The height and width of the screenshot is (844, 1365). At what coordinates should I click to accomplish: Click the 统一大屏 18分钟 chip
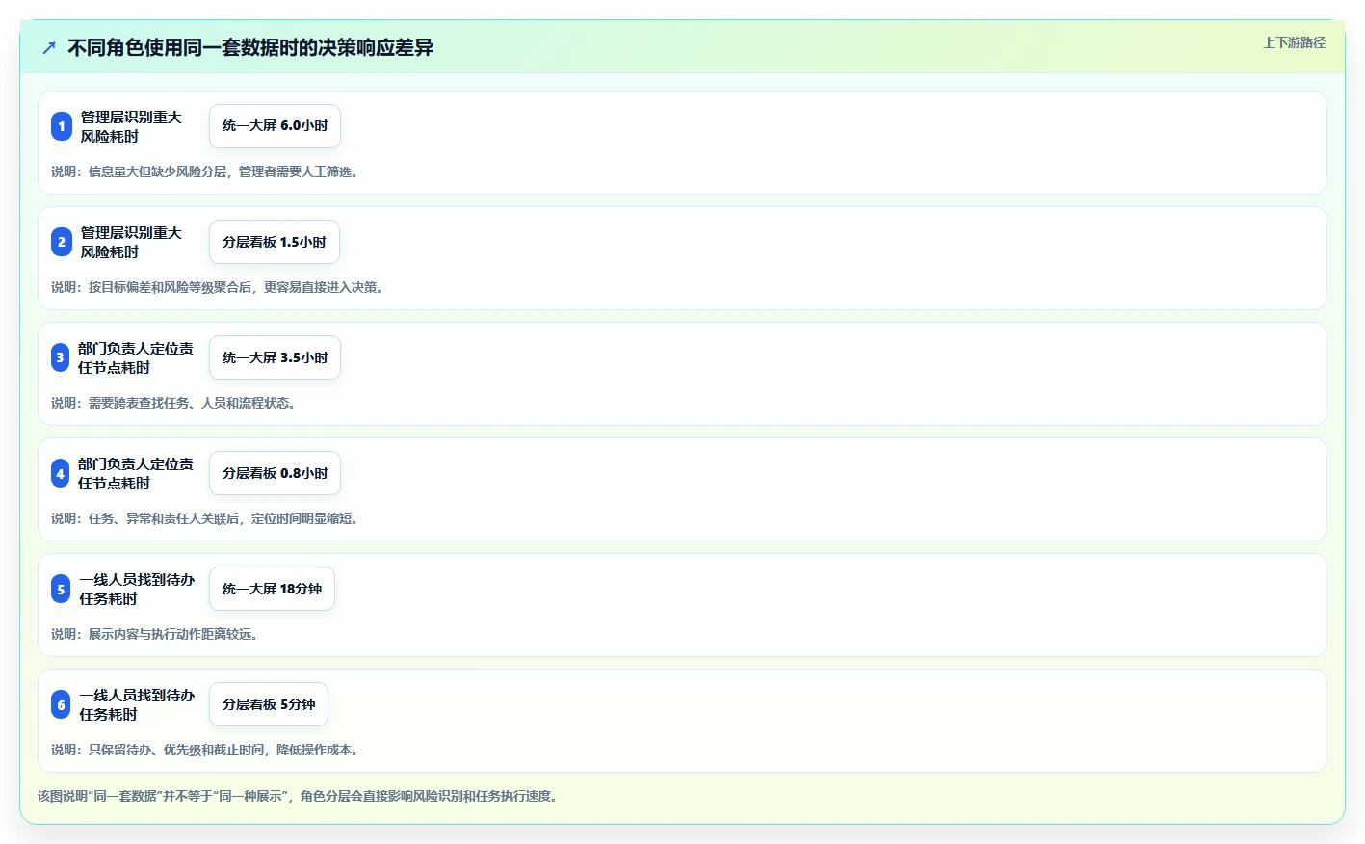tap(272, 589)
